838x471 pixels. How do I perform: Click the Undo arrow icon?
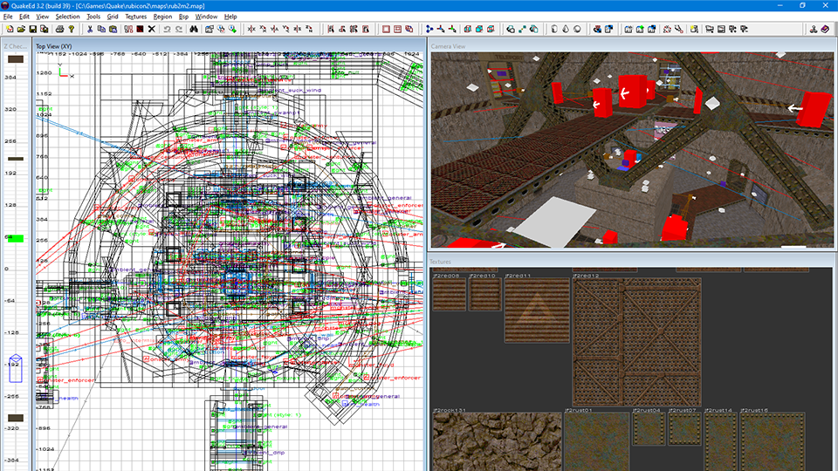click(167, 29)
